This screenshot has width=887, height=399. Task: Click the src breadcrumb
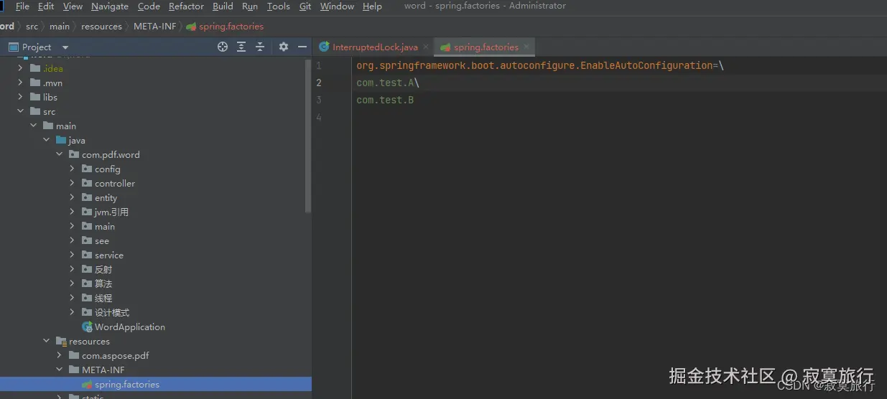point(32,27)
